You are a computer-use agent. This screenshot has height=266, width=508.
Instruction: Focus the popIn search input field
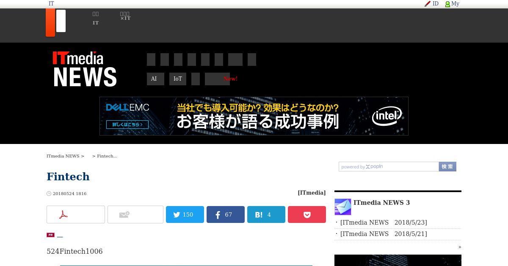click(x=389, y=167)
